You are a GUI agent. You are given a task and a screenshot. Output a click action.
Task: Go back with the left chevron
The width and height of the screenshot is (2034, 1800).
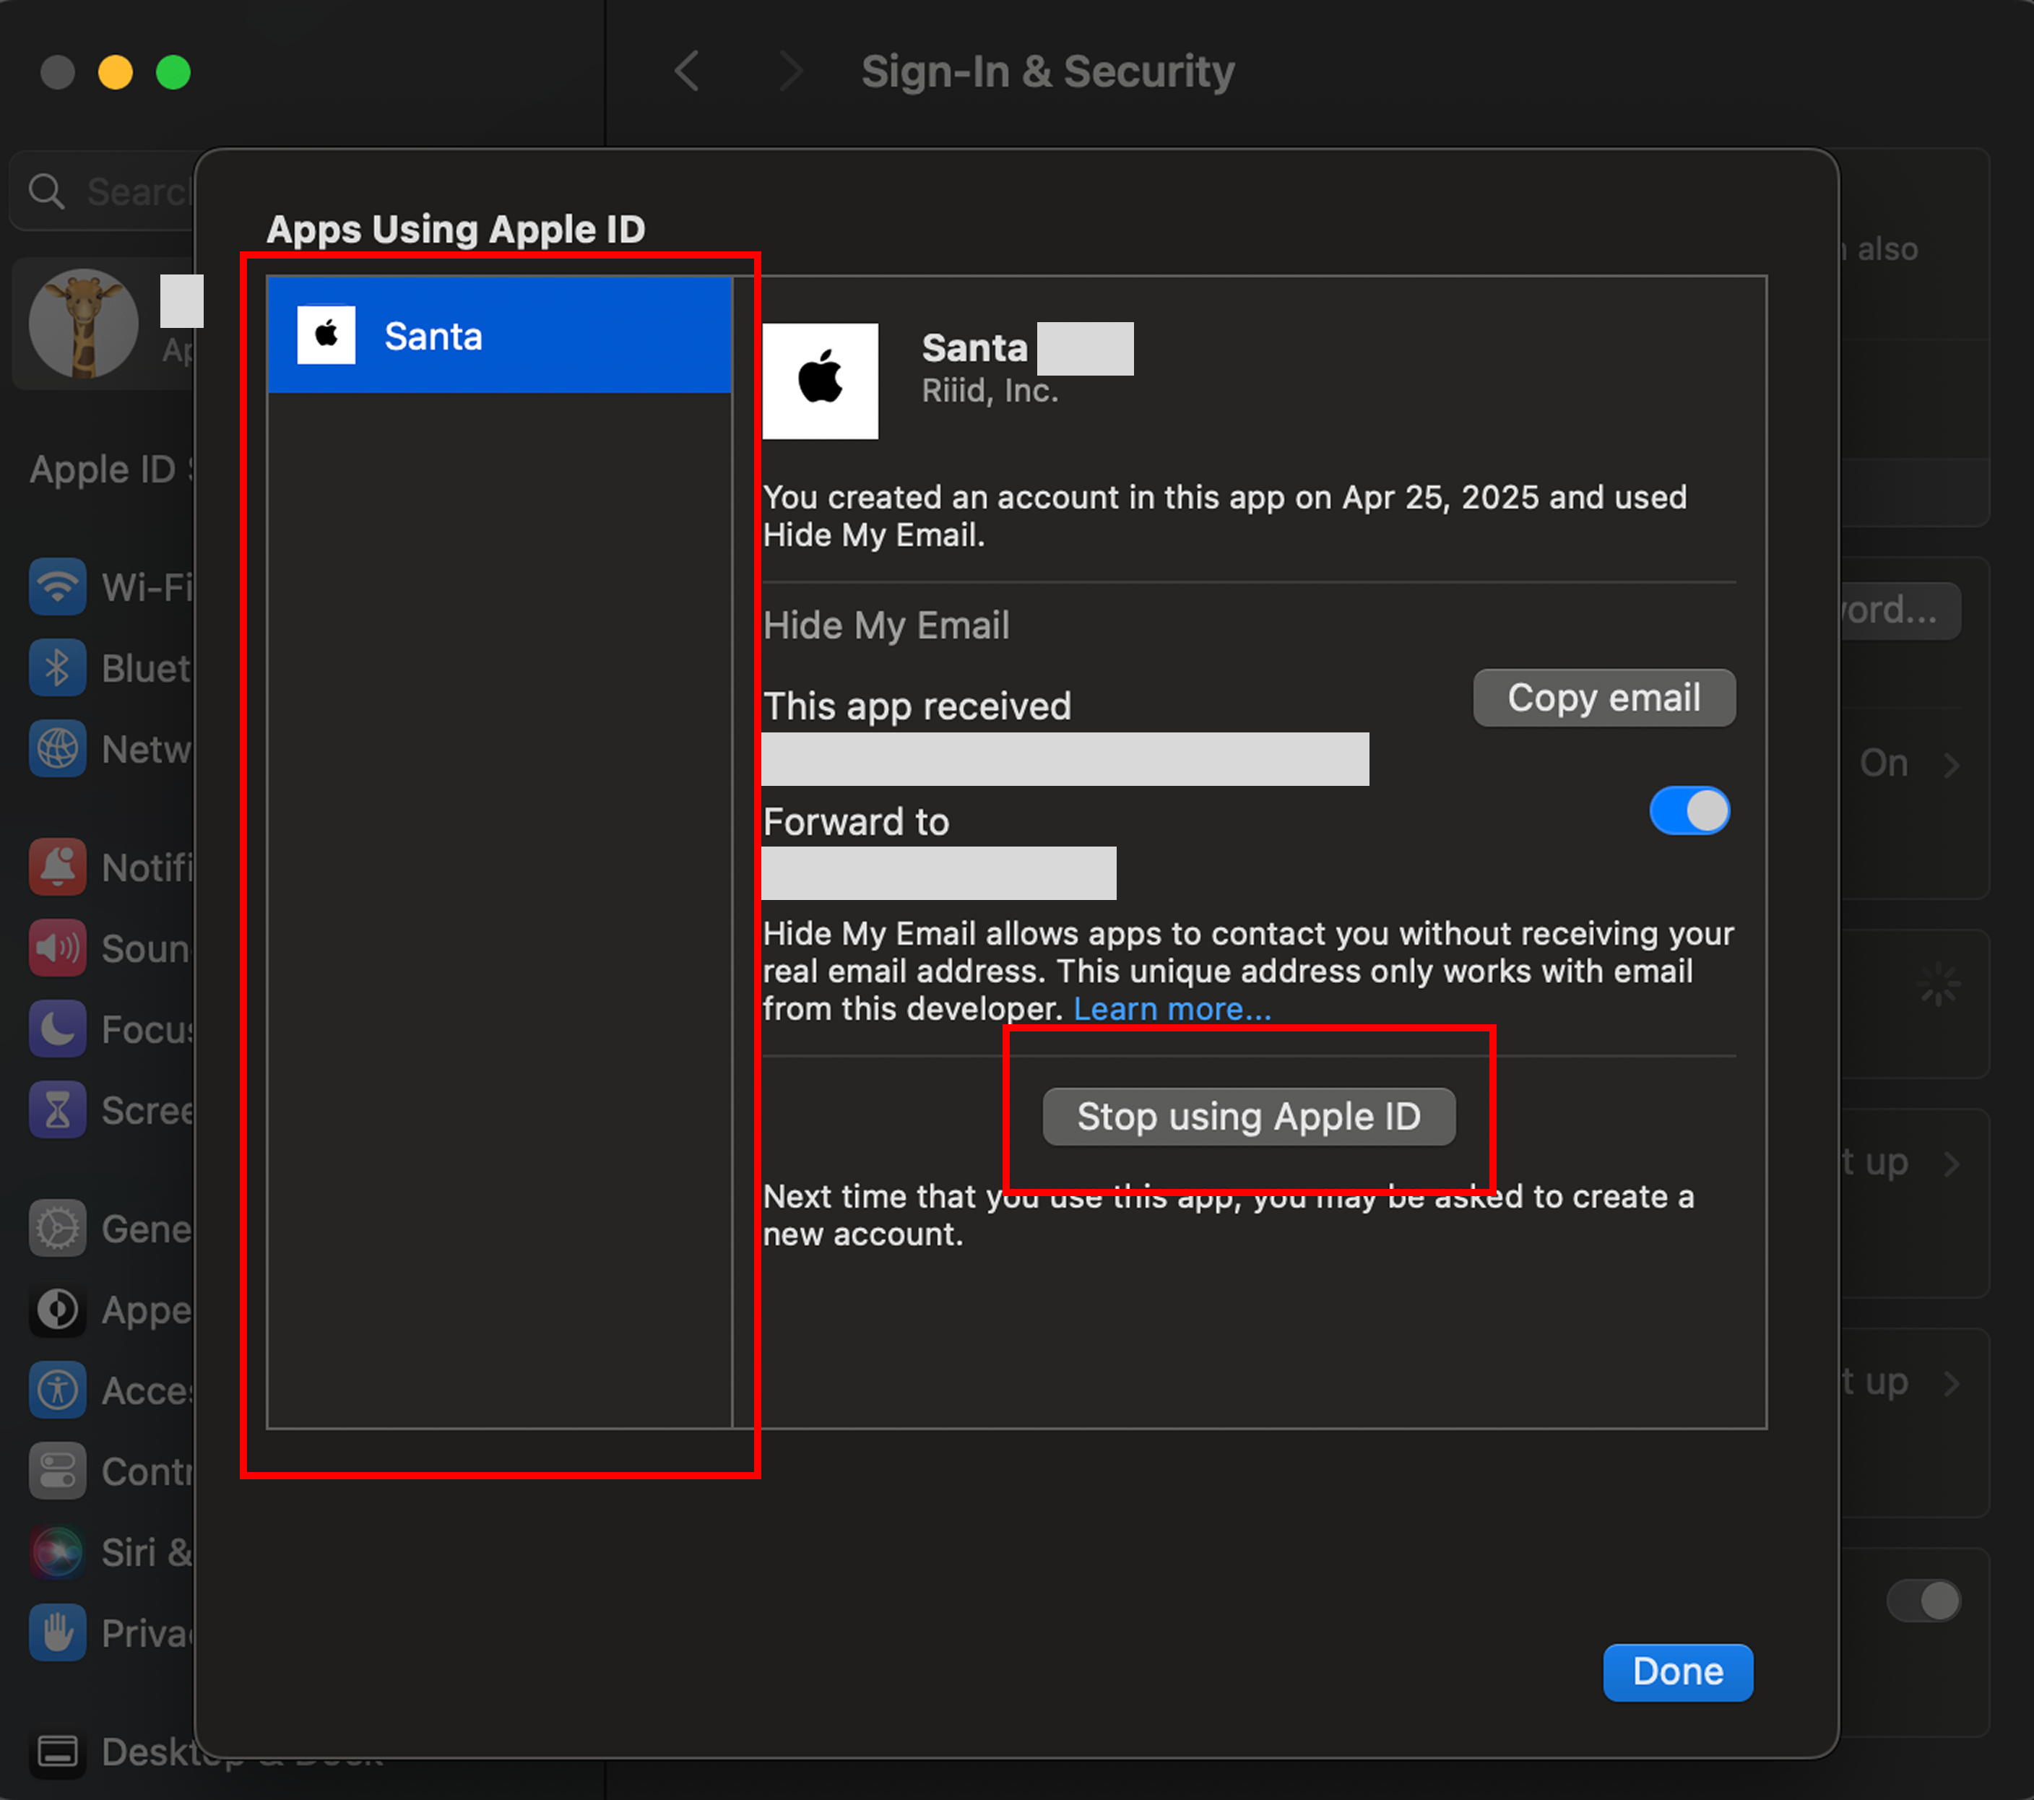pos(687,71)
